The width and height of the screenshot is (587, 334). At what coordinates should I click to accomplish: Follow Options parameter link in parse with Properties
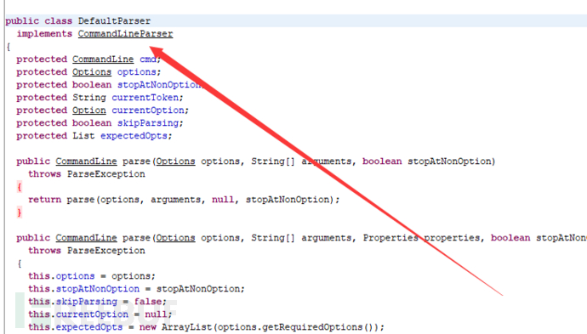point(175,238)
